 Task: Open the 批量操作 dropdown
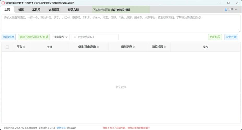tap(61, 37)
